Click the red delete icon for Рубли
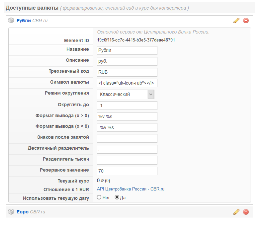 tap(246, 21)
